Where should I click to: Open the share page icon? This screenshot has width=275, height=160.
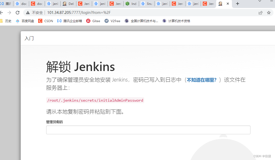click(x=261, y=12)
